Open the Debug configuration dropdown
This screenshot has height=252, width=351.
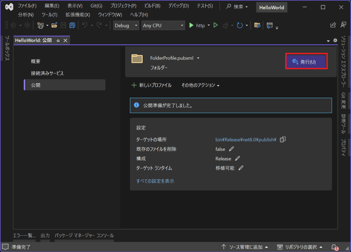126,25
